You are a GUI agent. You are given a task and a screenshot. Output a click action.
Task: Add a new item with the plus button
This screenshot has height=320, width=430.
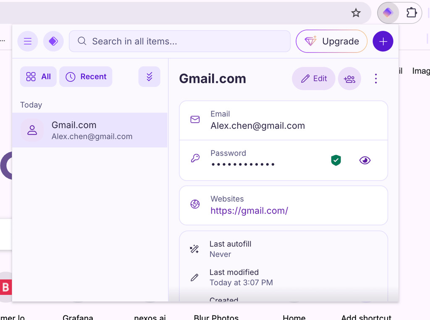point(383,41)
